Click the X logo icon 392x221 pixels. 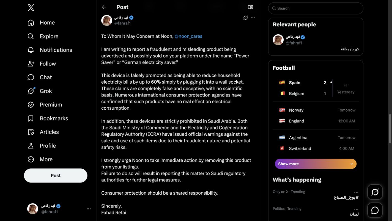31,8
